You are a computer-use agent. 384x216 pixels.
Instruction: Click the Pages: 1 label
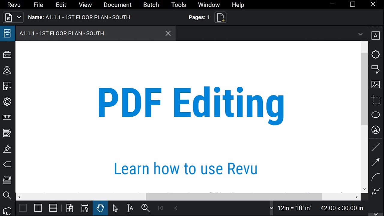[x=199, y=17]
